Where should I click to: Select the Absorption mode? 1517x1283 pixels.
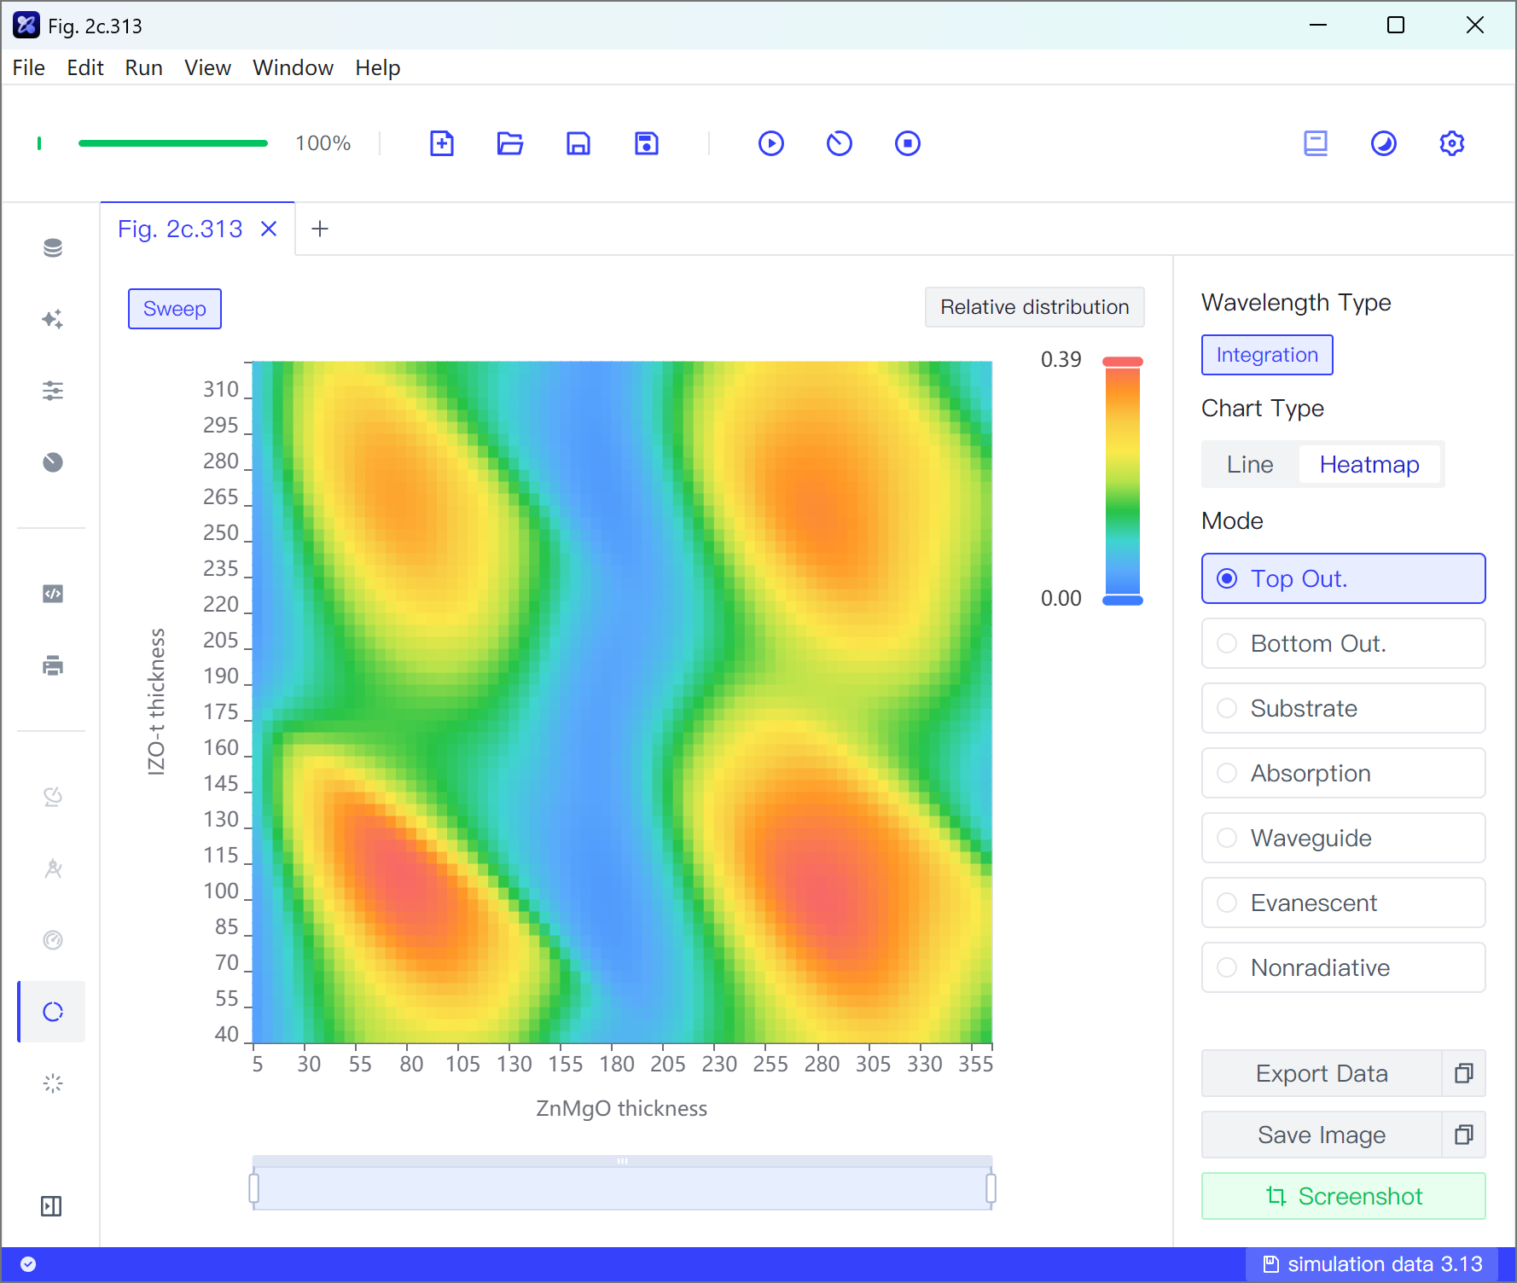coord(1343,773)
